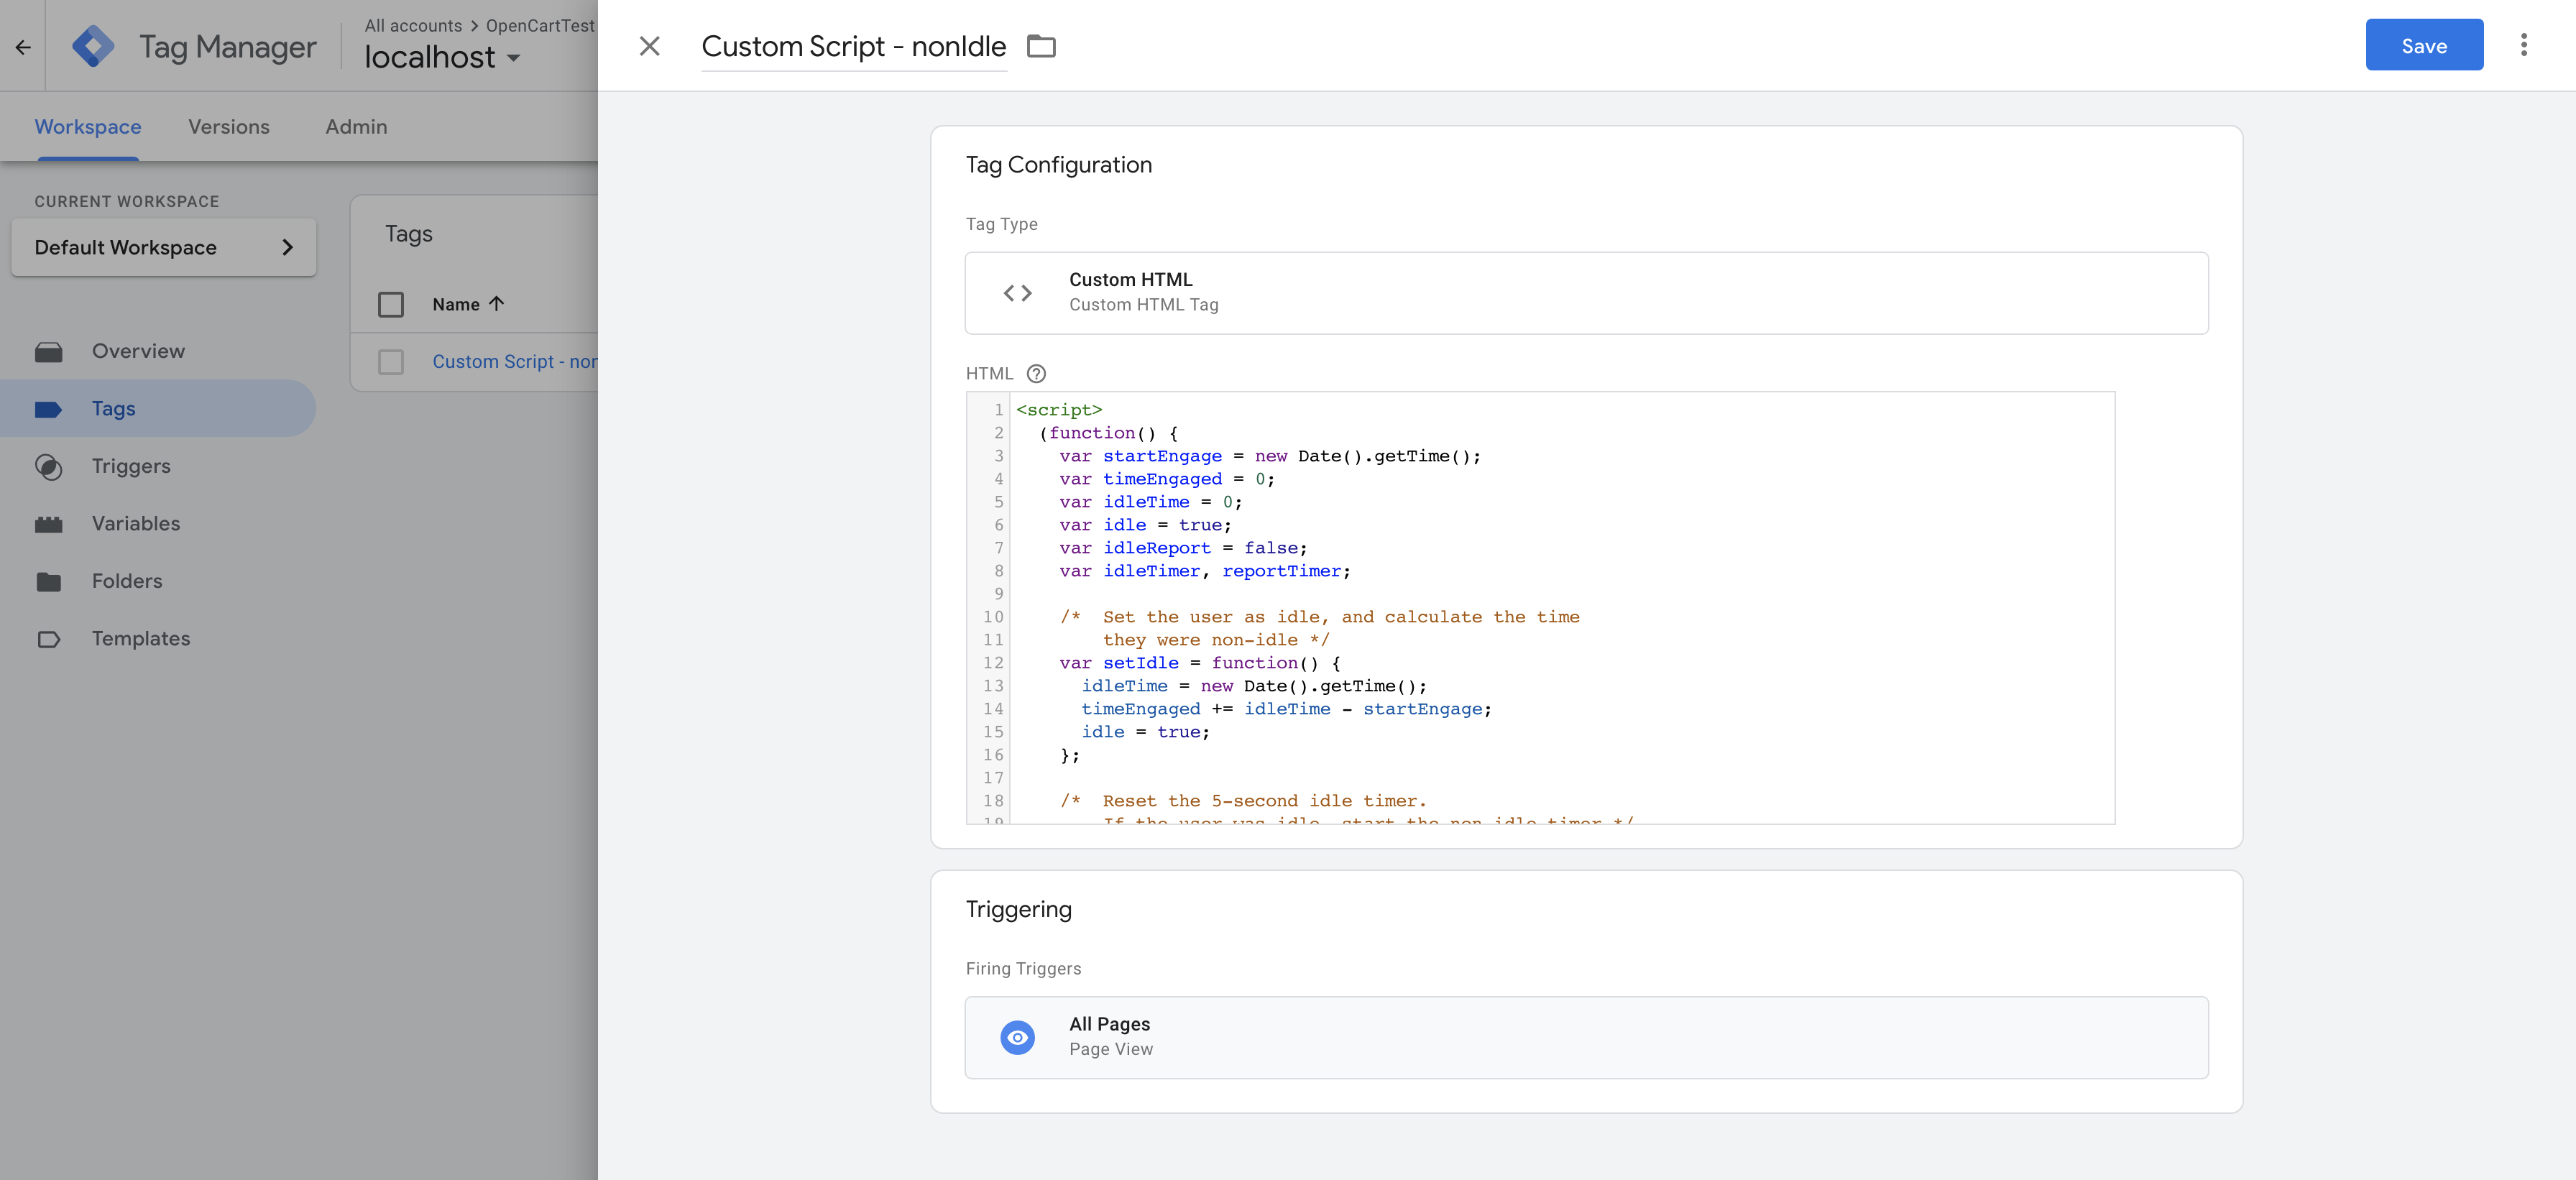2576x1180 pixels.
Task: Click the back arrow in Tag Manager header
Action: (x=23, y=47)
